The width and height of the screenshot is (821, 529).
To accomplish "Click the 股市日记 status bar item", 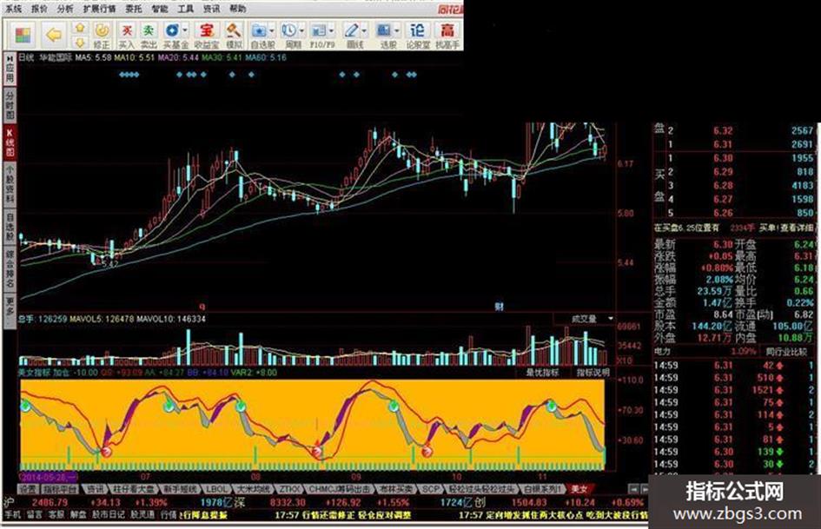I will 109,515.
